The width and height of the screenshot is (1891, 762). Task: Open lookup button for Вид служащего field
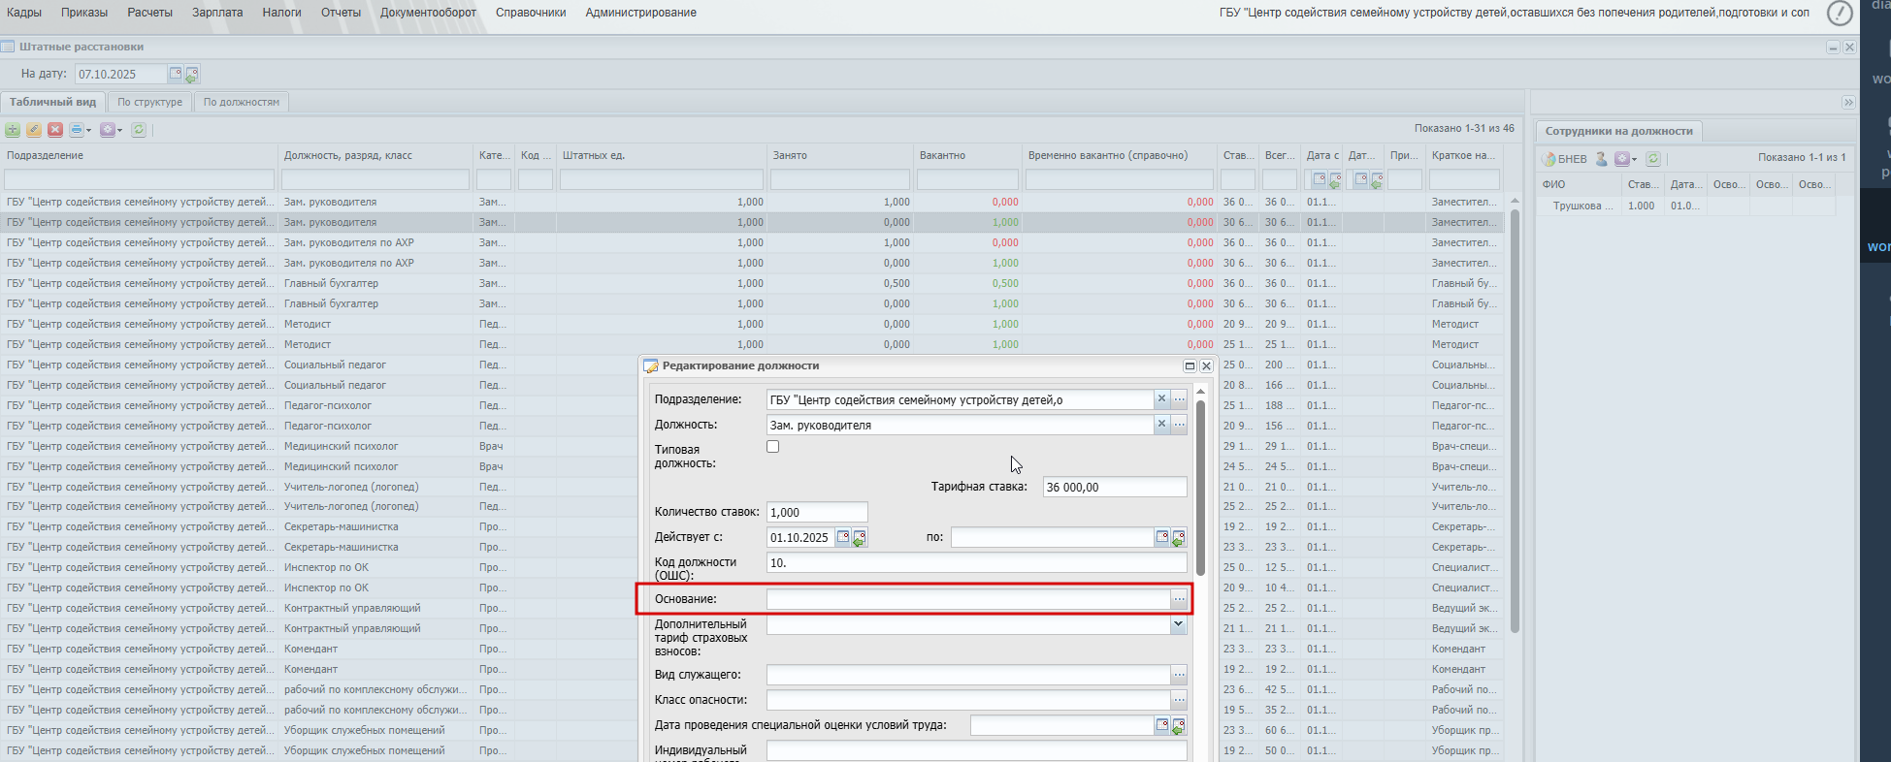[1179, 675]
